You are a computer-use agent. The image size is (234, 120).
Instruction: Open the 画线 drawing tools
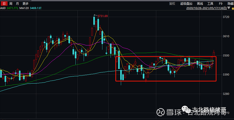[200, 4]
